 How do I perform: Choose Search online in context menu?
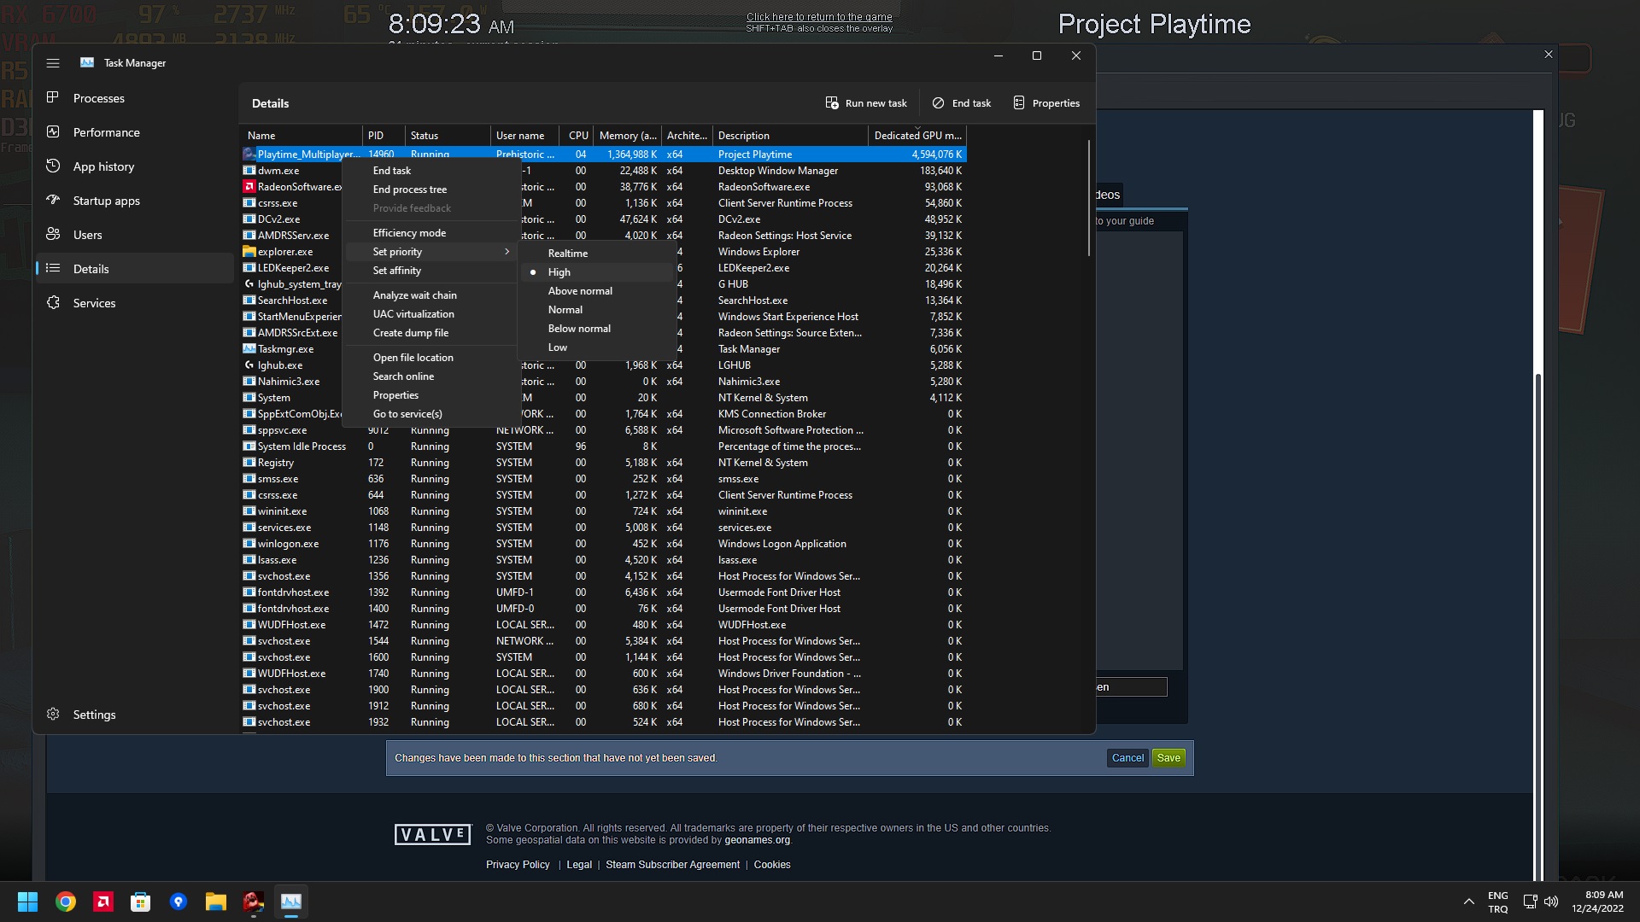point(431,376)
